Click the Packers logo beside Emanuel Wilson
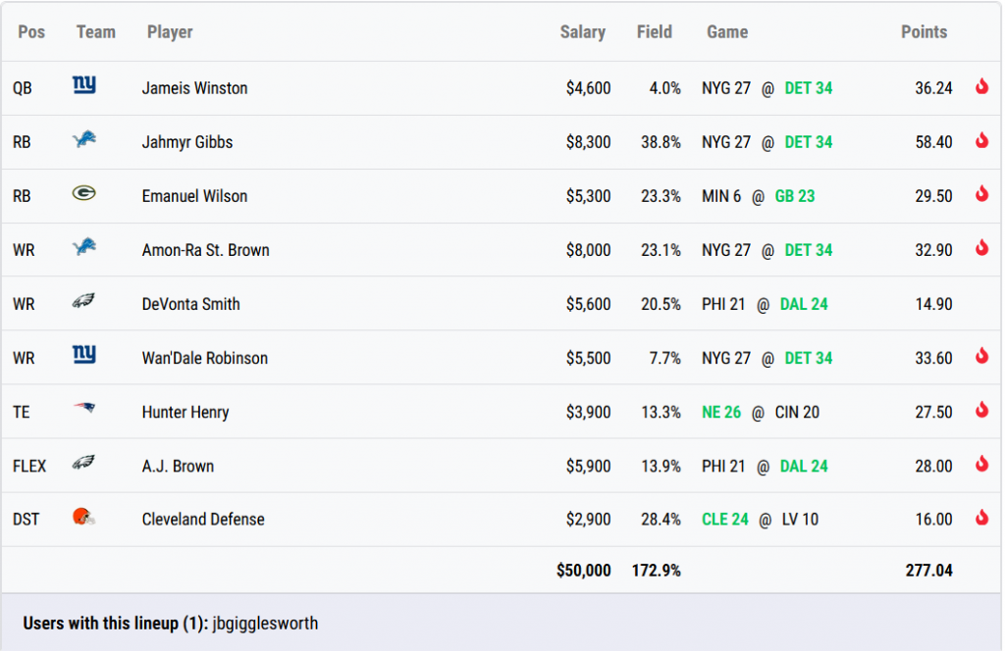 (x=84, y=194)
